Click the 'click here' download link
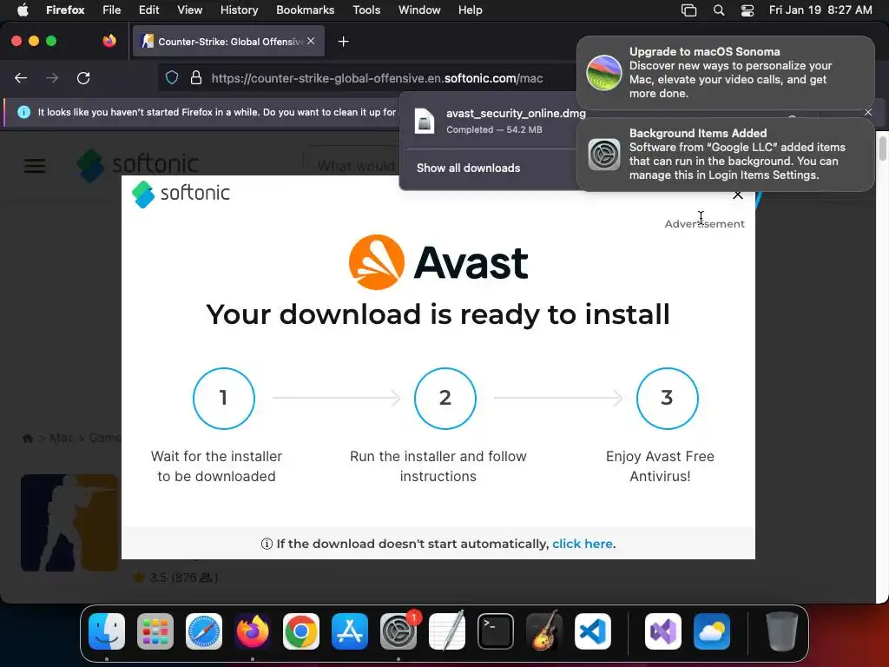The height and width of the screenshot is (667, 889). coord(583,544)
